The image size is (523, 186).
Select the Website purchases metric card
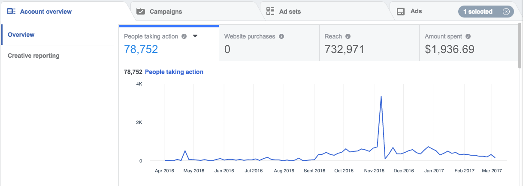pyautogui.click(x=269, y=43)
